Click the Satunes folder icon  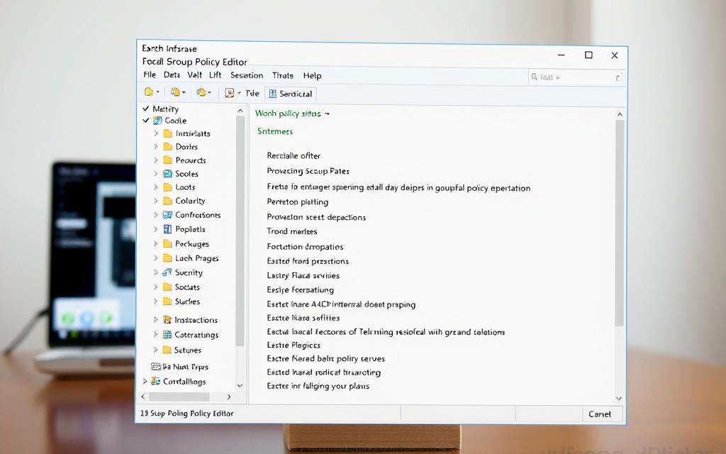[167, 350]
